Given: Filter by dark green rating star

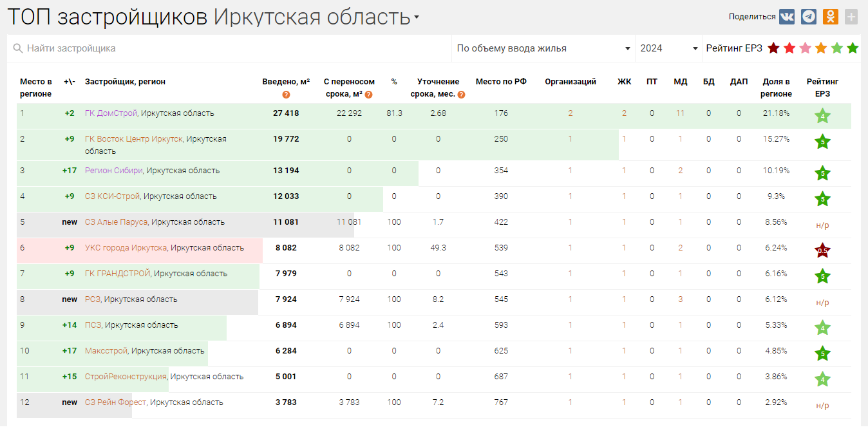Looking at the screenshot, I should pos(853,48).
